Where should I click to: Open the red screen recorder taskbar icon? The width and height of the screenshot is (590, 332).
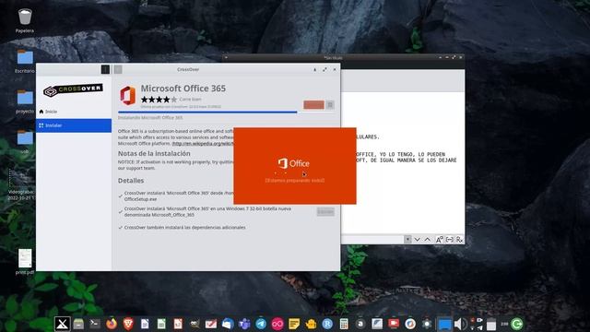tap(394, 324)
